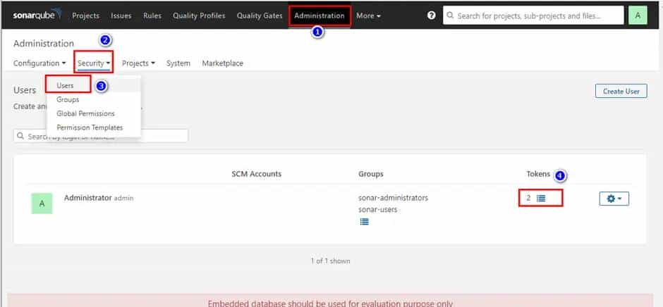The image size is (663, 307).
Task: Open the help question mark icon
Action: (x=432, y=15)
